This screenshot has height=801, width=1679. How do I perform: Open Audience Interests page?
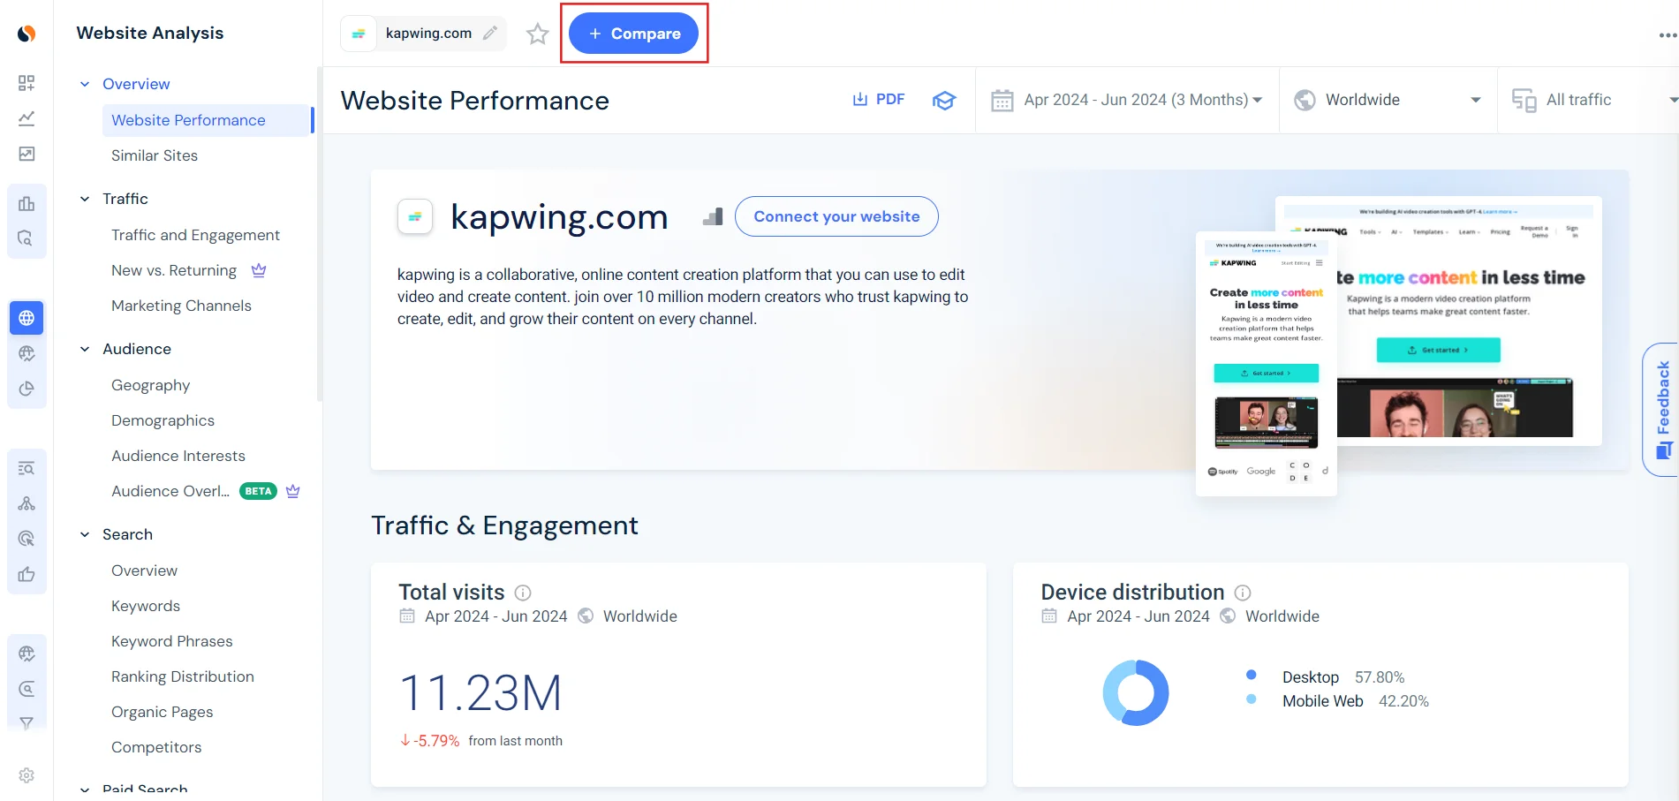[x=178, y=456]
